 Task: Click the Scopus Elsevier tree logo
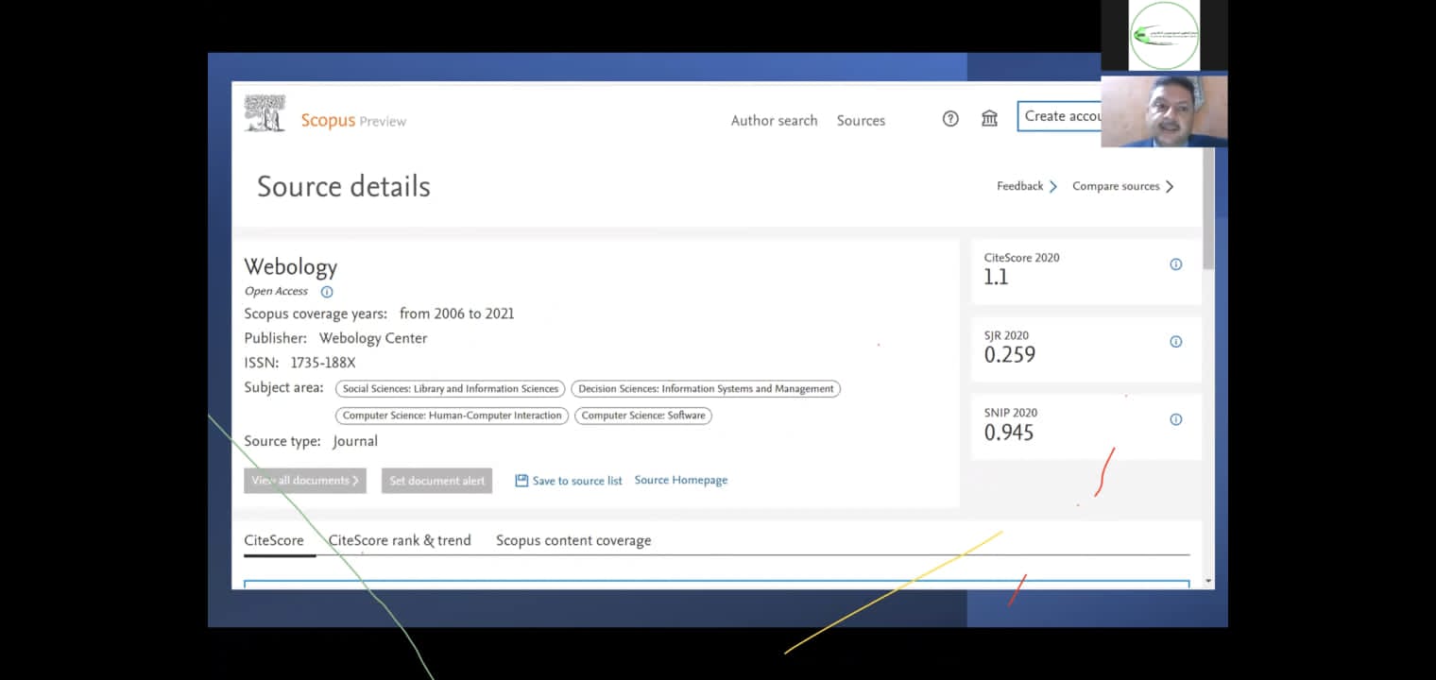pos(265,113)
